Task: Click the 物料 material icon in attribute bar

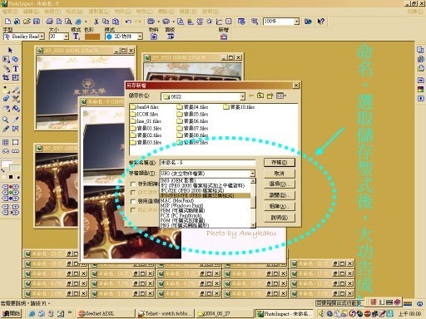Action: point(154,37)
